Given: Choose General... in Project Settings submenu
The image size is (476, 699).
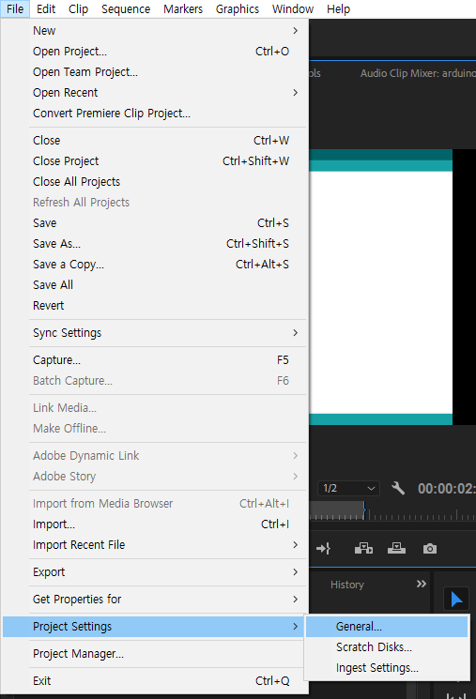Looking at the screenshot, I should point(387,627).
